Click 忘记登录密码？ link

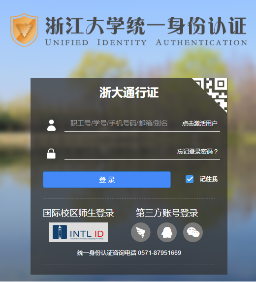click(x=197, y=152)
